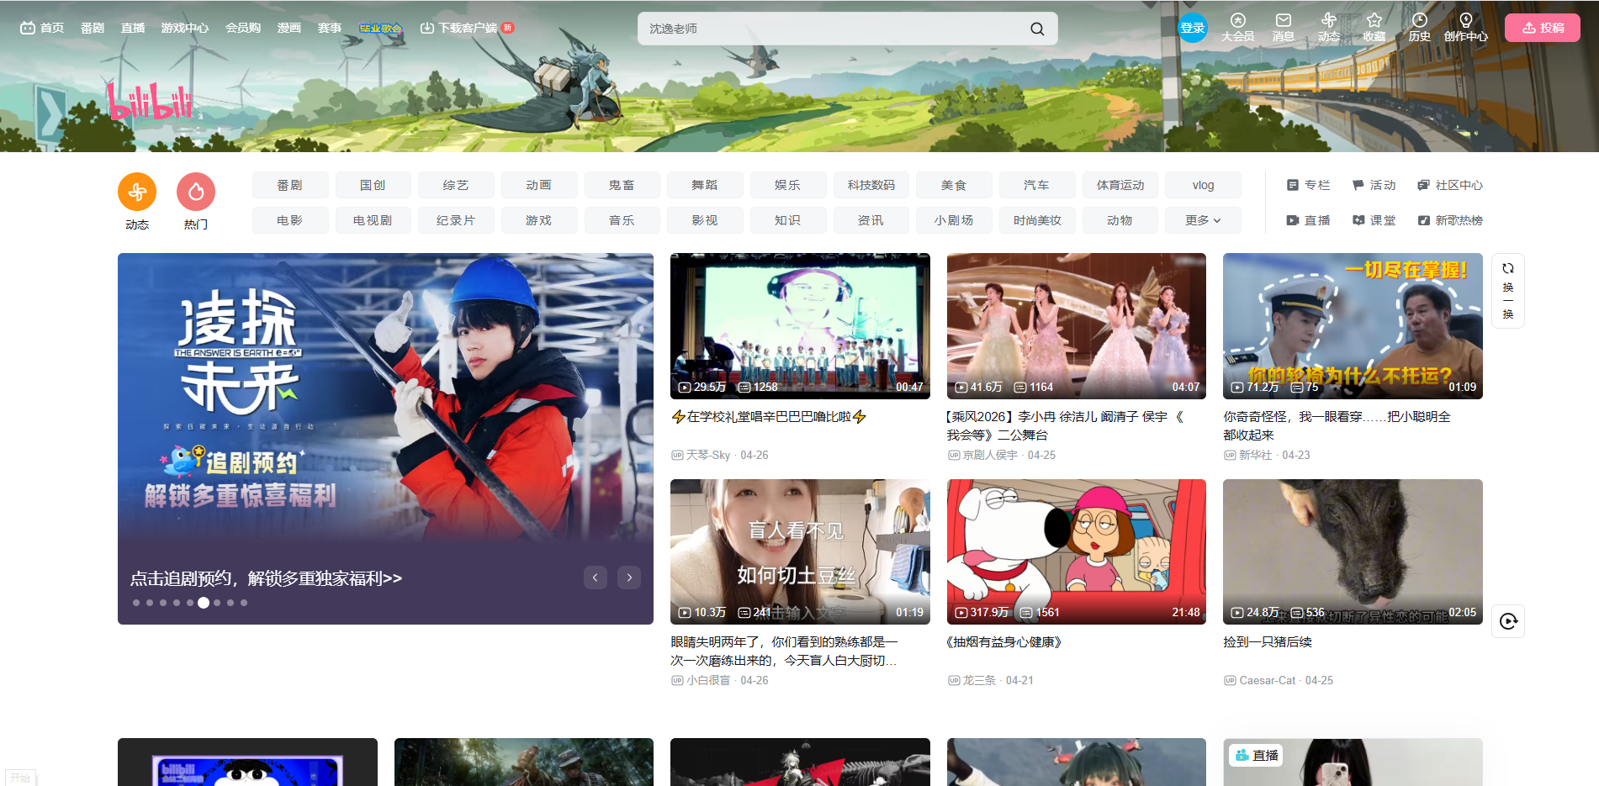The image size is (1599, 786).
Task: Open uploader 京剧人侯宇
Action: click(x=990, y=455)
